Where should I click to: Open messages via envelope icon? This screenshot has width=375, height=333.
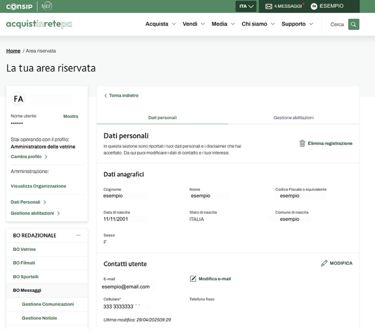(x=269, y=7)
